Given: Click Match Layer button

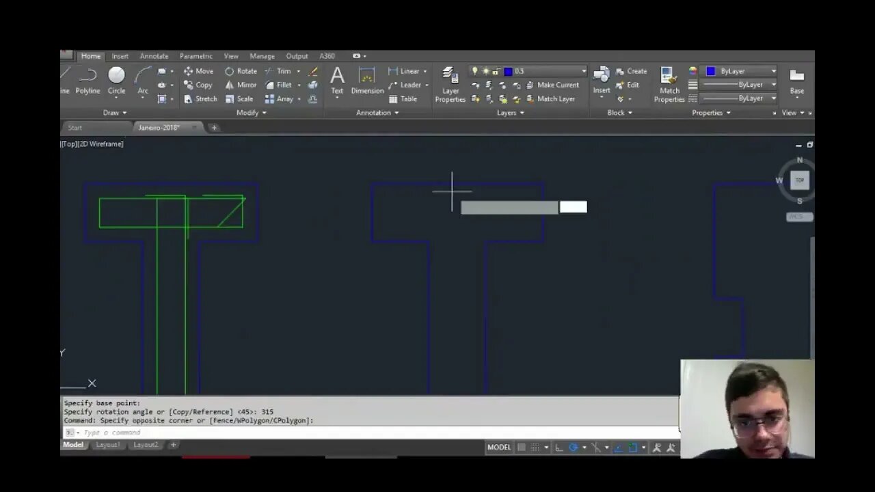Looking at the screenshot, I should point(550,98).
